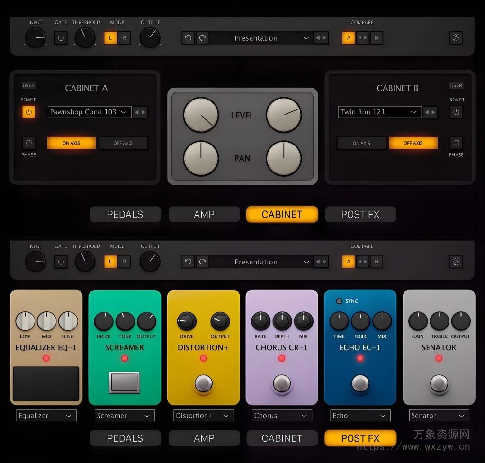
Task: Switch to the AMP tab
Action: tap(204, 214)
